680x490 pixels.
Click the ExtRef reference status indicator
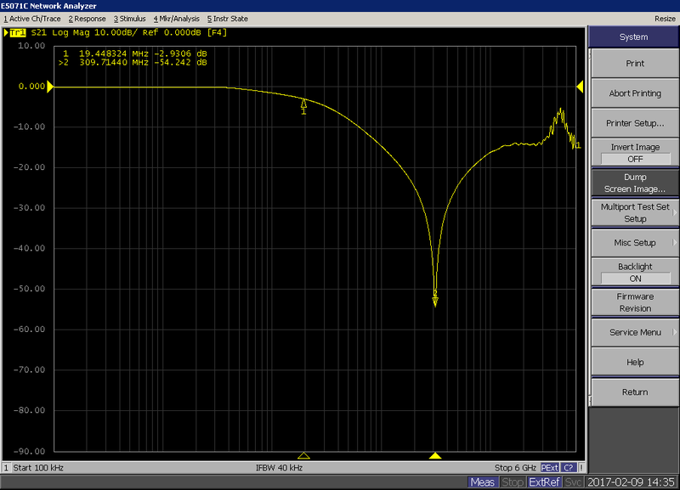point(544,482)
